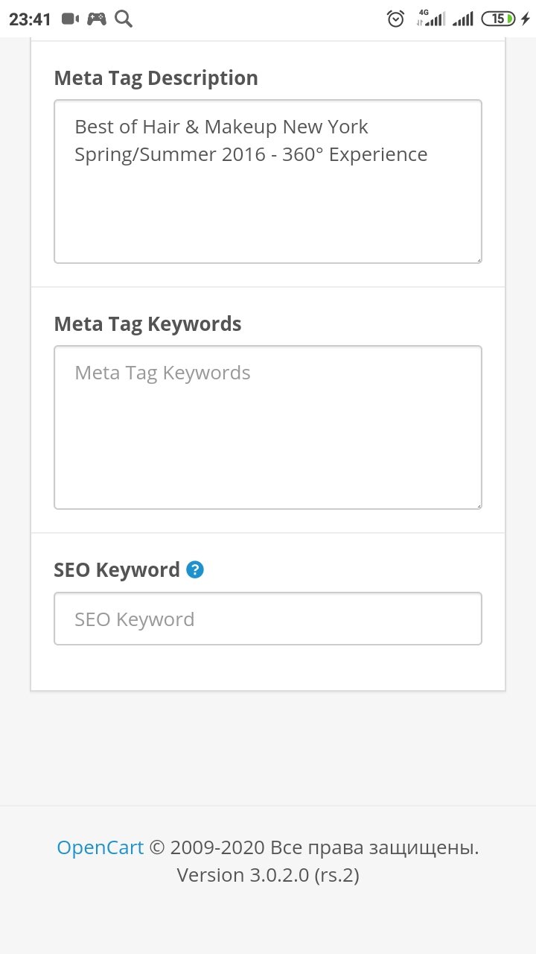Tap the 23:41 clock in status bar
The width and height of the screenshot is (536, 954).
click(30, 19)
